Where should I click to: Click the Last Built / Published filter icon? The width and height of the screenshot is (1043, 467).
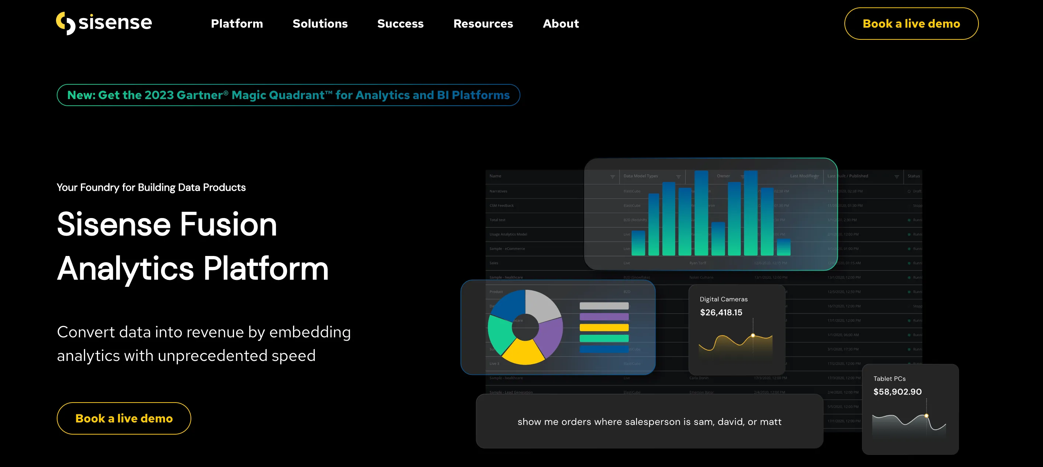(896, 177)
